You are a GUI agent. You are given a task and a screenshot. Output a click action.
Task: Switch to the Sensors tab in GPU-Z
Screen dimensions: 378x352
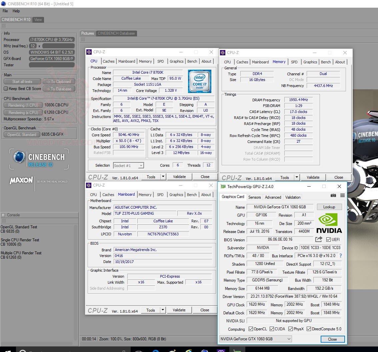(255, 197)
